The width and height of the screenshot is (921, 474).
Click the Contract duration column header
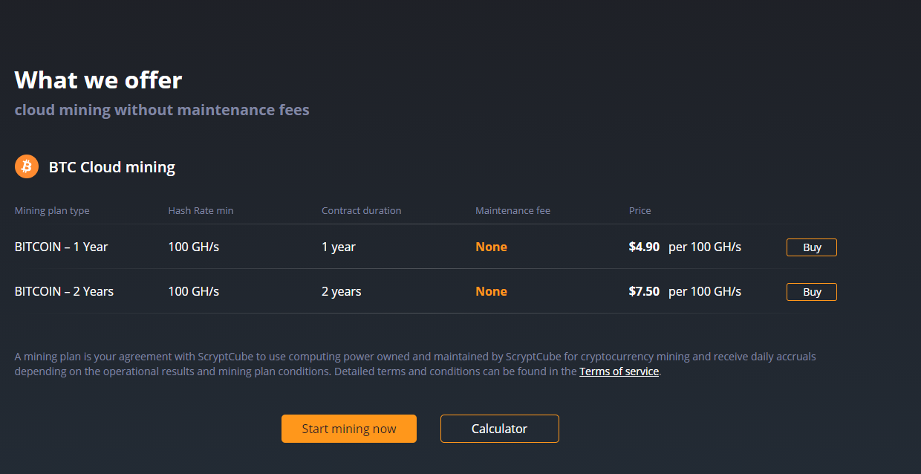(x=362, y=210)
